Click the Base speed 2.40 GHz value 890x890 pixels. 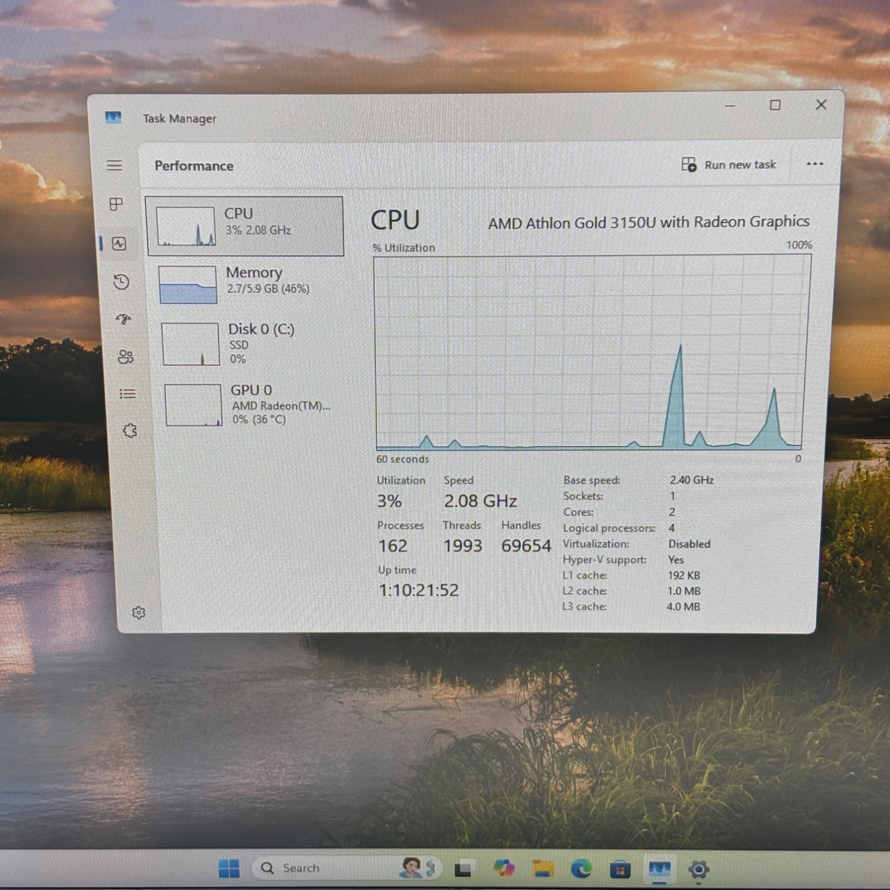tap(692, 480)
